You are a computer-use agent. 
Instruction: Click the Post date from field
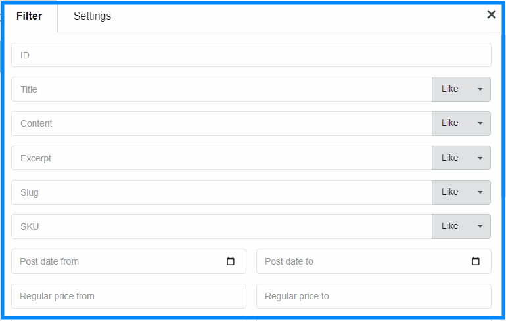coord(129,261)
